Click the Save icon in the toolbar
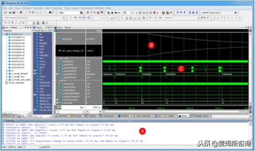255x151 pixels. point(14,12)
